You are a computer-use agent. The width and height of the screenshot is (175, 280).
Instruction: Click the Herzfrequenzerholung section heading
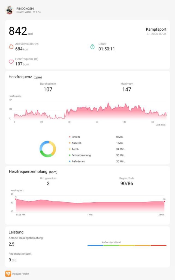click(29, 172)
